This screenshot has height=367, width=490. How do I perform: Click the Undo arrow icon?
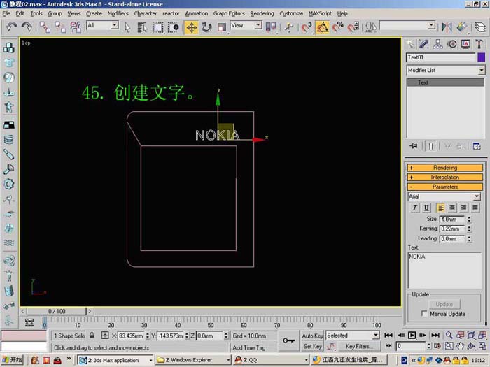(12, 27)
